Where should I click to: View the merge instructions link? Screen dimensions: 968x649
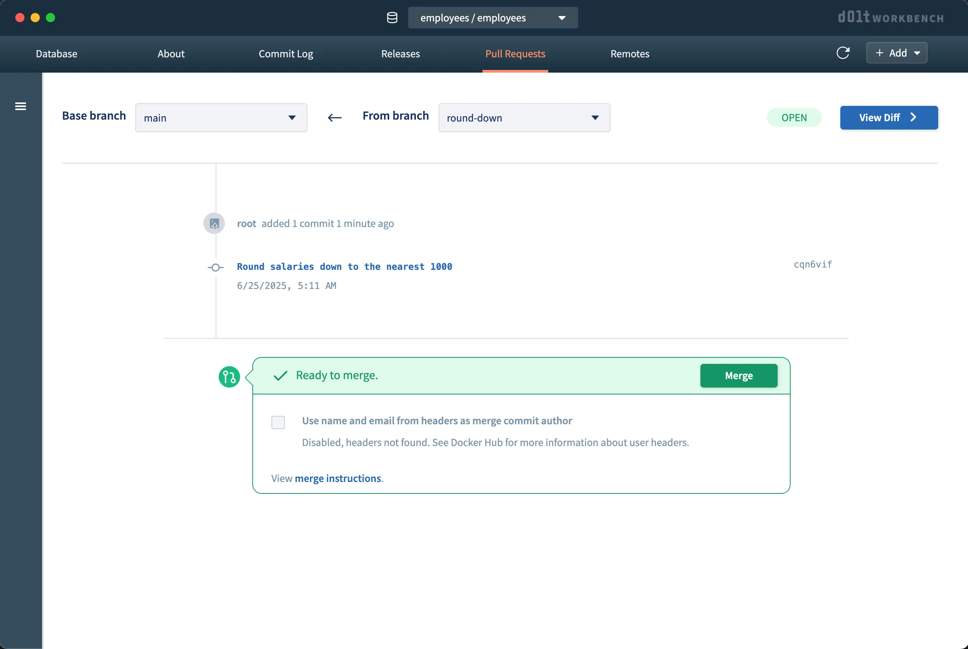tap(338, 478)
